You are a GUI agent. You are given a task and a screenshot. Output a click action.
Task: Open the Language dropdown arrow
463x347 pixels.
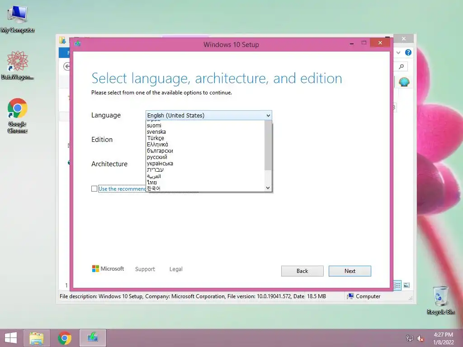click(x=268, y=115)
